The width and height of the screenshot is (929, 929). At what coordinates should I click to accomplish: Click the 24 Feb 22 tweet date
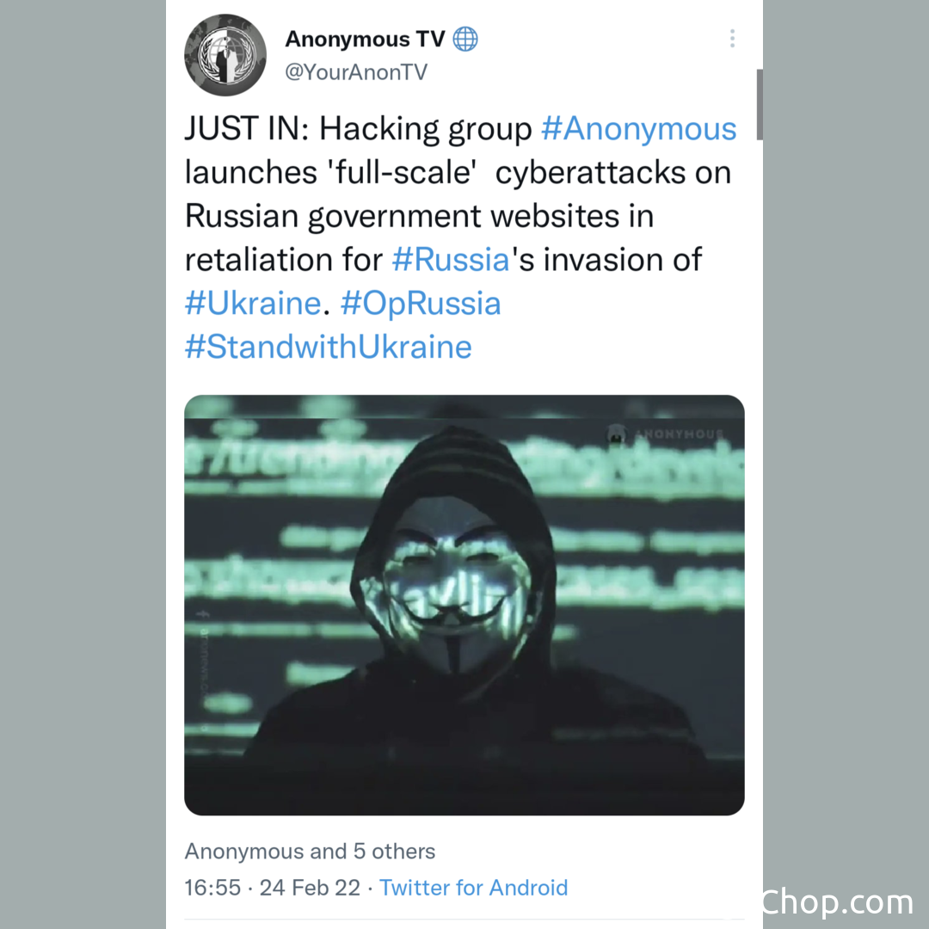tap(310, 888)
